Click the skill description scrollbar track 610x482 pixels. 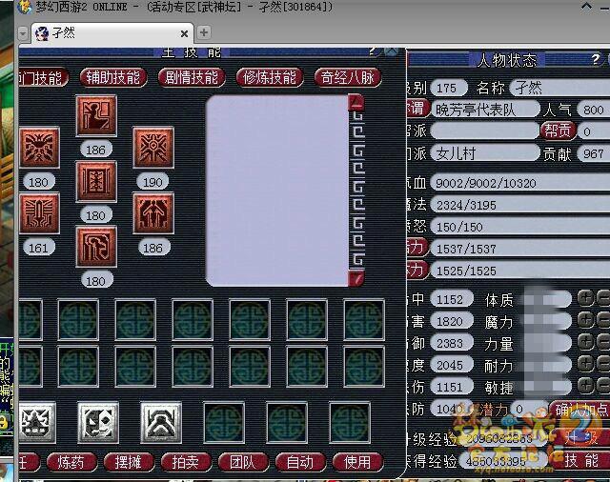point(356,191)
